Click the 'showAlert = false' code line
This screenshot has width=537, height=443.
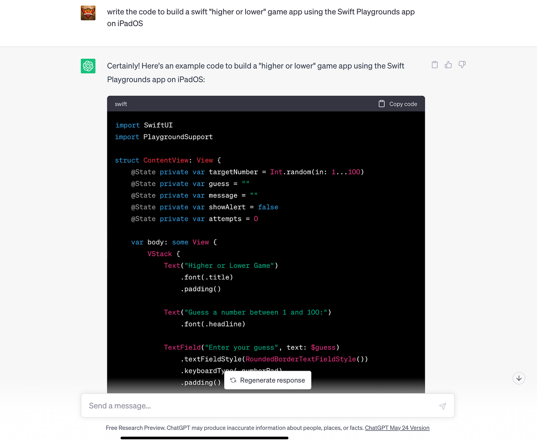click(205, 207)
